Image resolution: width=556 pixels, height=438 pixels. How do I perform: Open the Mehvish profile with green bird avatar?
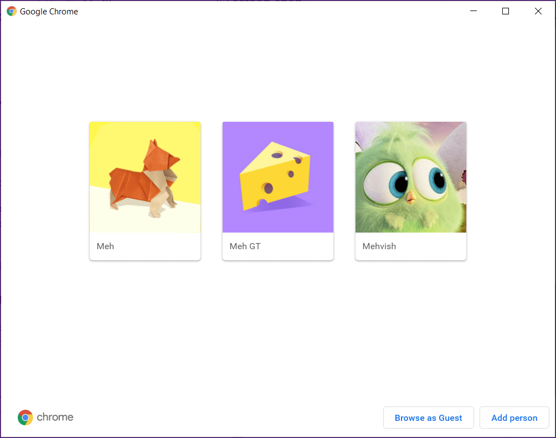tap(410, 191)
